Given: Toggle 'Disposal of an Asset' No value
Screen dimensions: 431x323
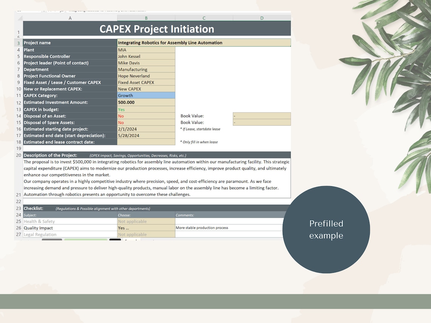Looking at the screenshot, I should [146, 116].
